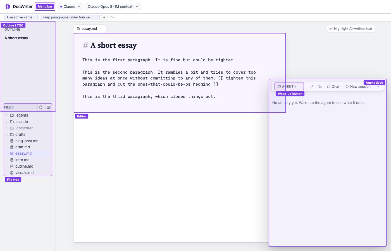Click the file icon next to visuals.md
Image resolution: width=391 pixels, height=251 pixels.
click(x=12, y=173)
